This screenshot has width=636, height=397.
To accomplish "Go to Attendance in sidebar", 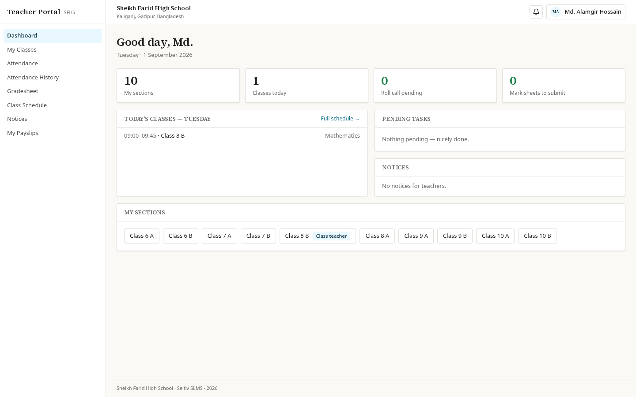I will pos(53,64).
